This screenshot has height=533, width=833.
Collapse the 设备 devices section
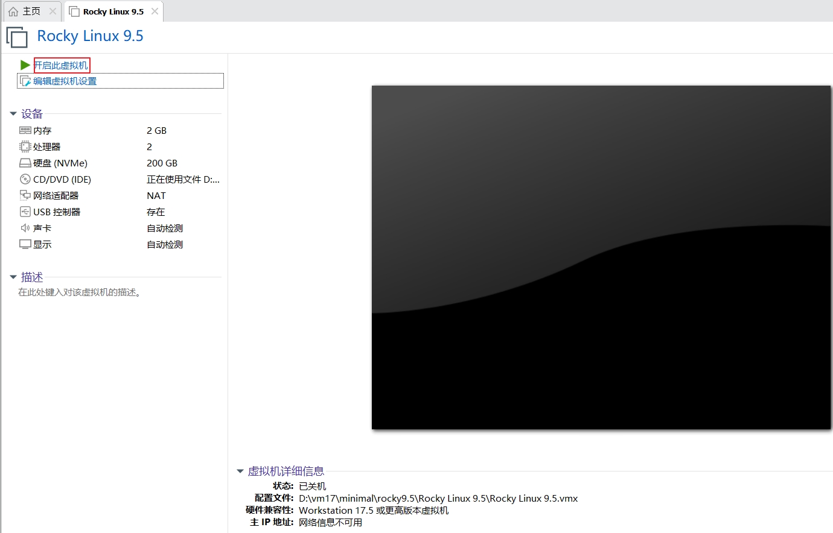[13, 113]
